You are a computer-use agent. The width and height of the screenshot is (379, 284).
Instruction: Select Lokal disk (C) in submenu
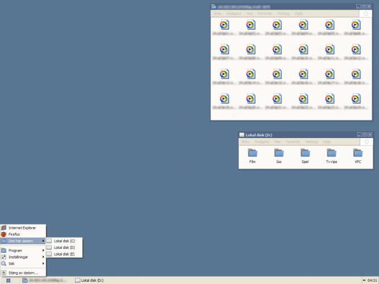coord(64,241)
